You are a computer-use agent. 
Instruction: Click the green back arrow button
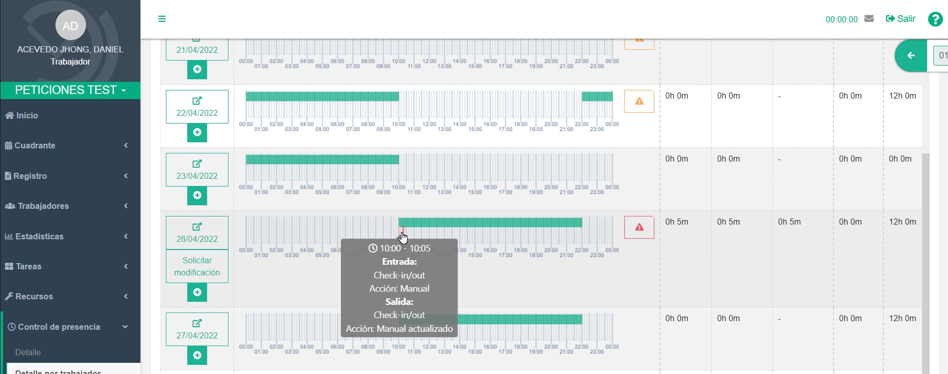(911, 55)
